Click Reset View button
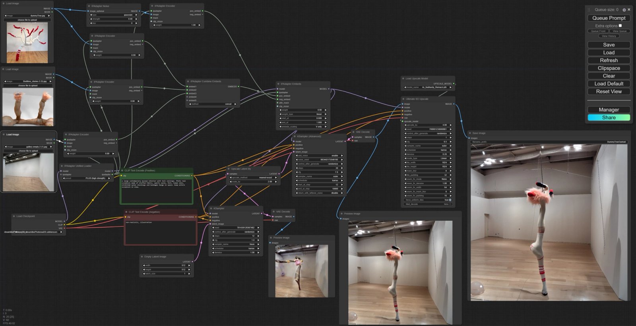 coord(609,91)
